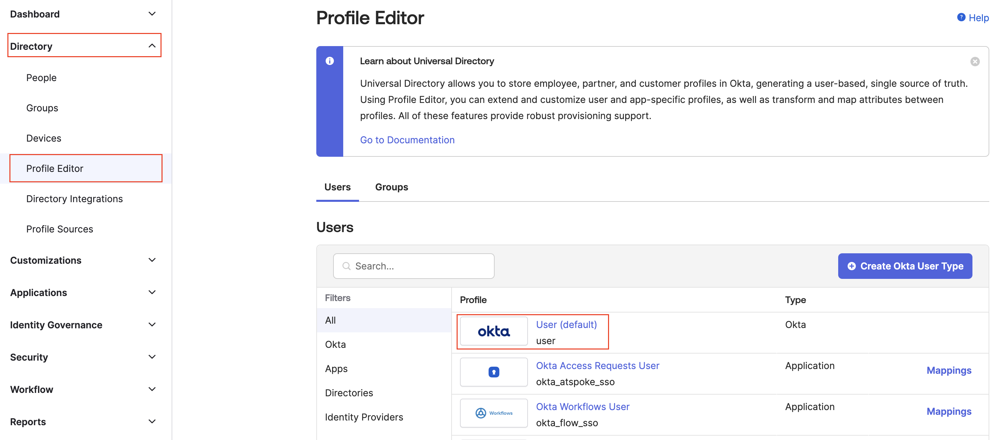
Task: Click the Go to Documentation link
Action: [x=407, y=140]
